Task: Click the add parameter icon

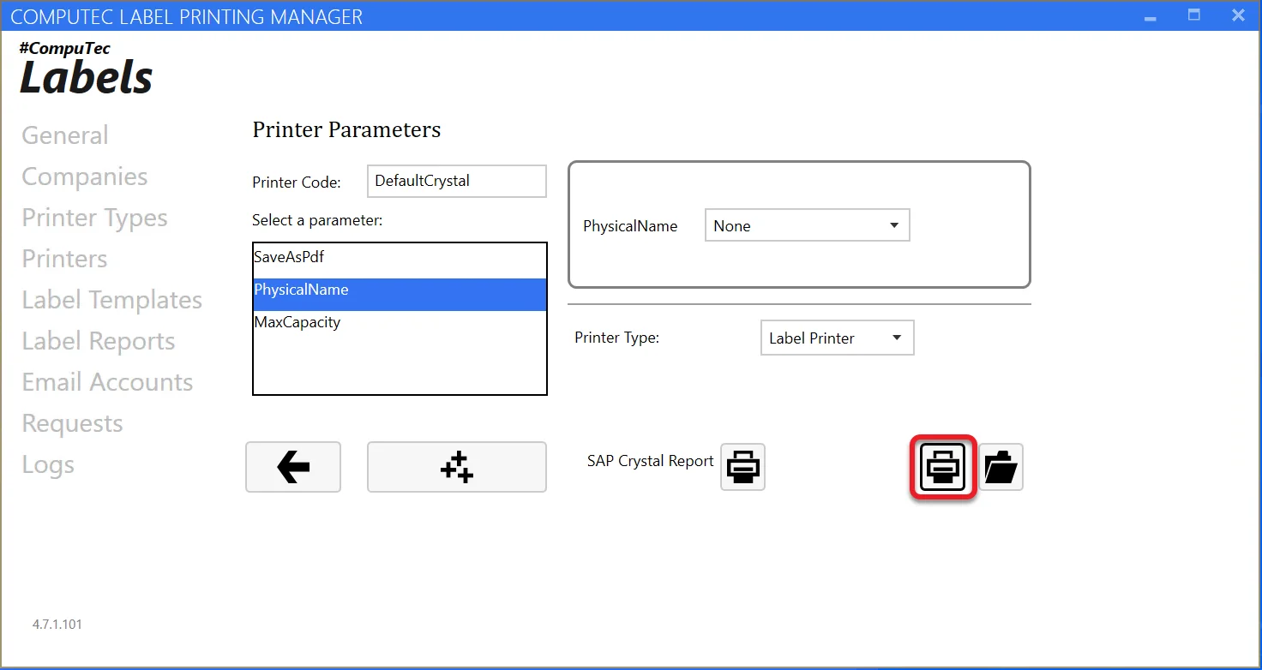Action: click(456, 467)
